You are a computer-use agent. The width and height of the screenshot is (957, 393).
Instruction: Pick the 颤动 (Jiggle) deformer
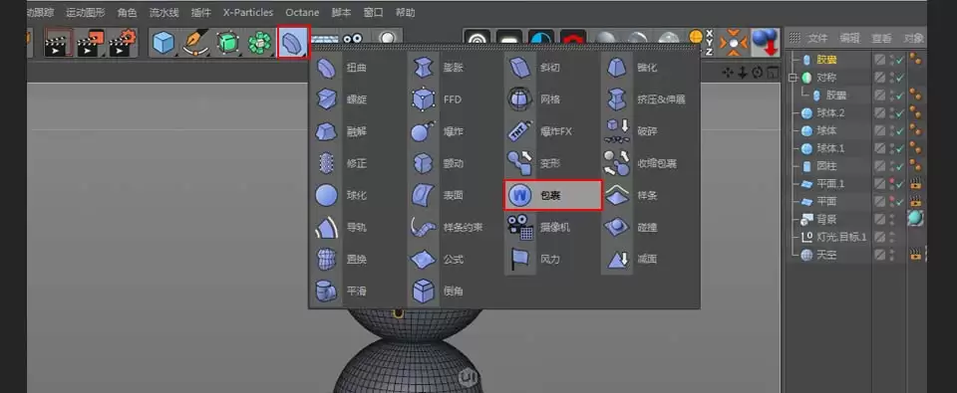[440, 163]
